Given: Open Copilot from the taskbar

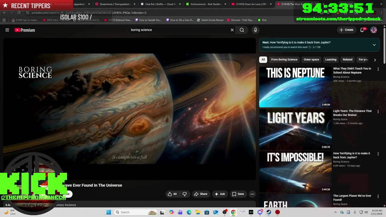Looking at the screenshot, I should point(171,212).
